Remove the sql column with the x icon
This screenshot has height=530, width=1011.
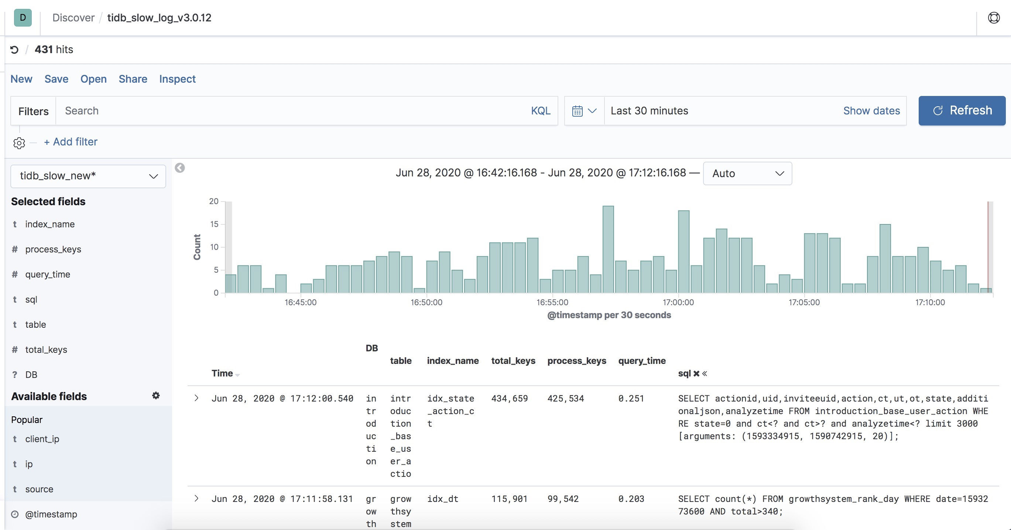[696, 374]
